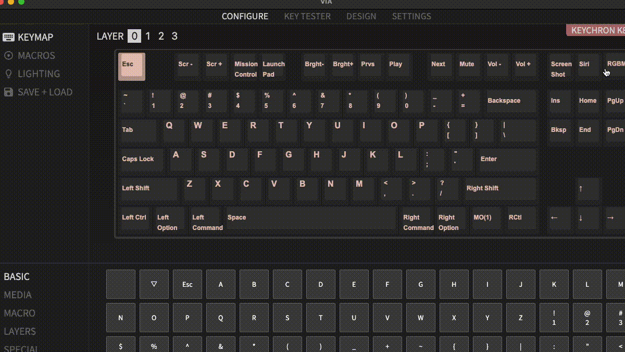This screenshot has width=625, height=352.
Task: Pick the Esc keycode from the basic list
Action: [x=187, y=284]
